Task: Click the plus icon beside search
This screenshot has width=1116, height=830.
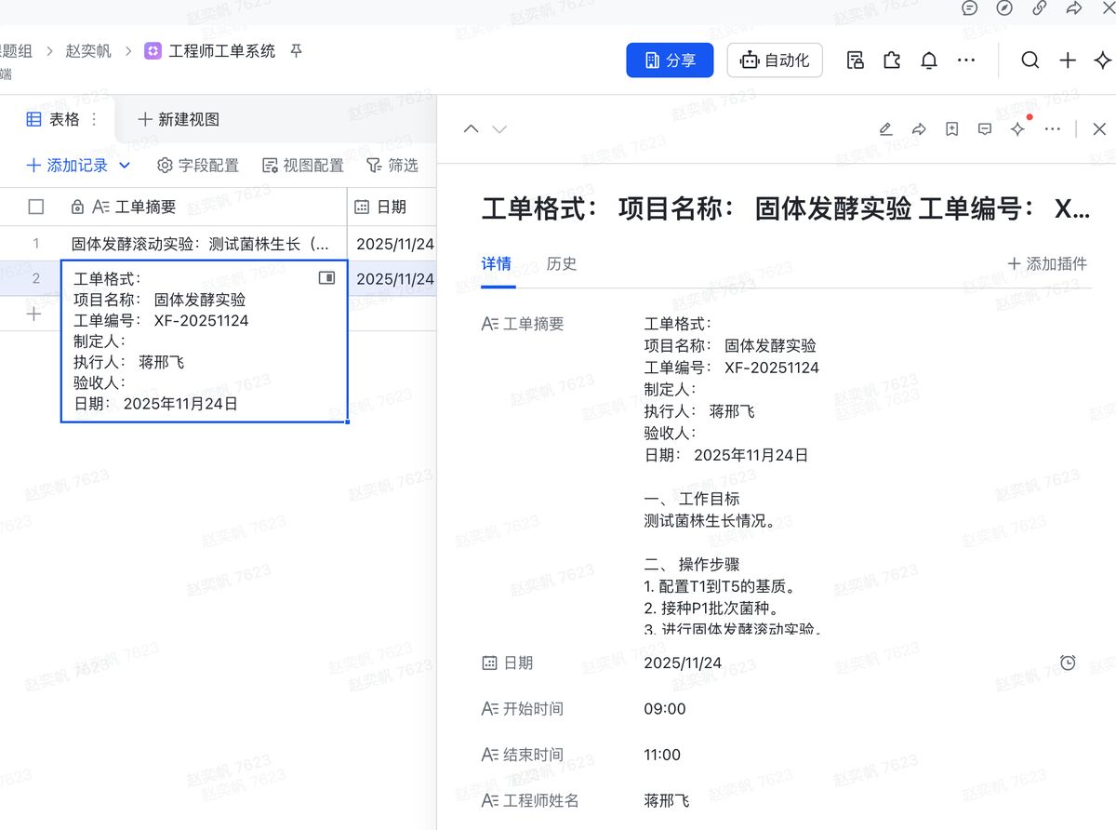Action: coord(1068,60)
